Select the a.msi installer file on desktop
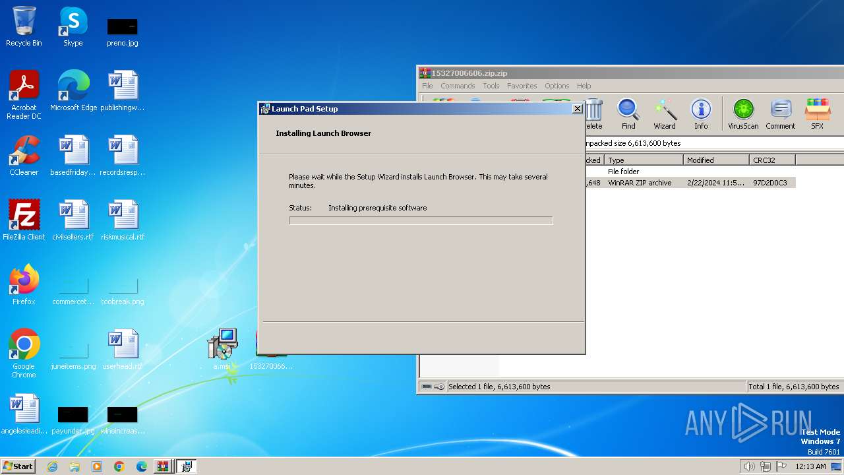The height and width of the screenshot is (475, 844). tap(222, 350)
